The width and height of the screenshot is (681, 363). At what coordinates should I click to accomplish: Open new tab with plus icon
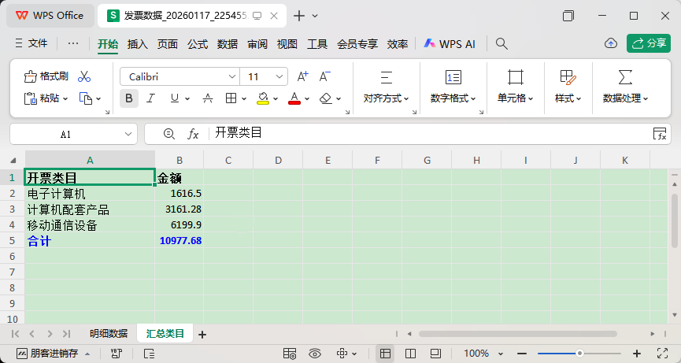[x=299, y=16]
